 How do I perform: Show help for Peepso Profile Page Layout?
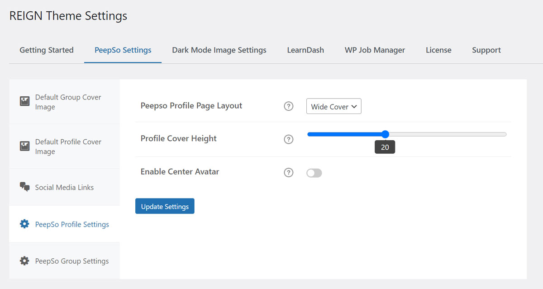289,106
